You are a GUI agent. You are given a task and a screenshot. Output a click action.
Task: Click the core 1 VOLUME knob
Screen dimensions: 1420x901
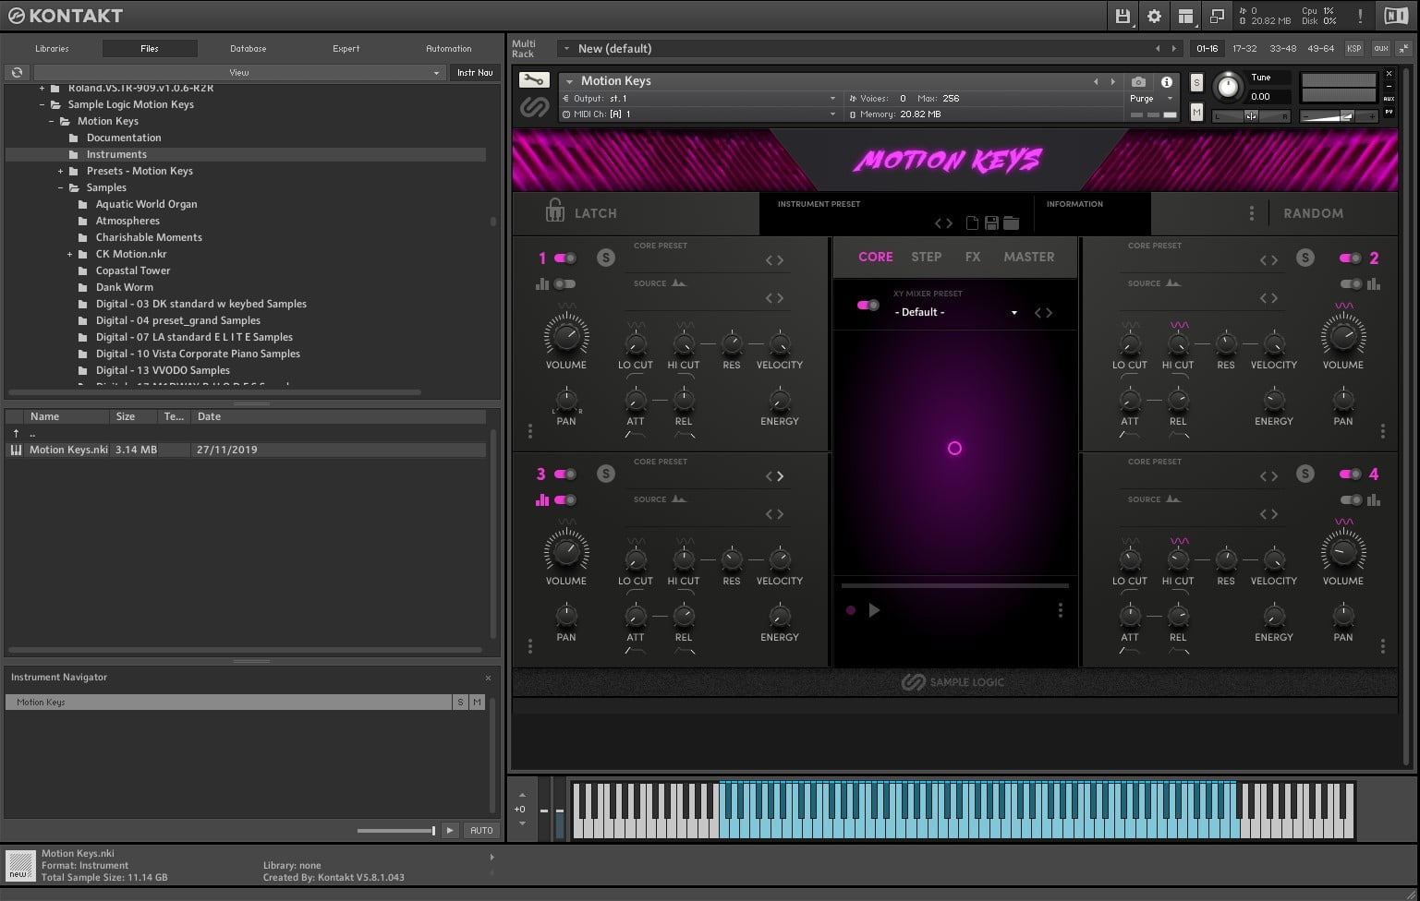point(566,335)
